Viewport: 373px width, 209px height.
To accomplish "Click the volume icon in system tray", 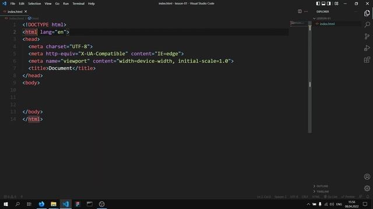I will [332, 204].
